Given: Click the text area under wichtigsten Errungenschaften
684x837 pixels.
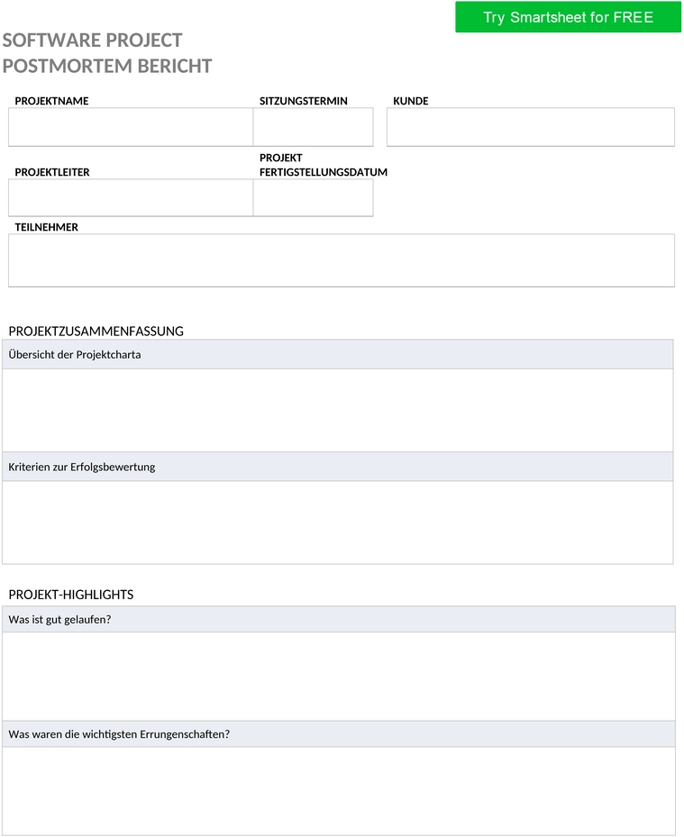Looking at the screenshot, I should [339, 791].
